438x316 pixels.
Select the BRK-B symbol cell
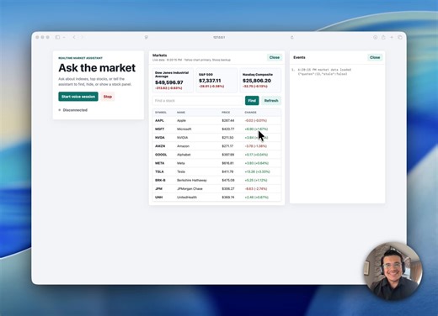point(160,180)
